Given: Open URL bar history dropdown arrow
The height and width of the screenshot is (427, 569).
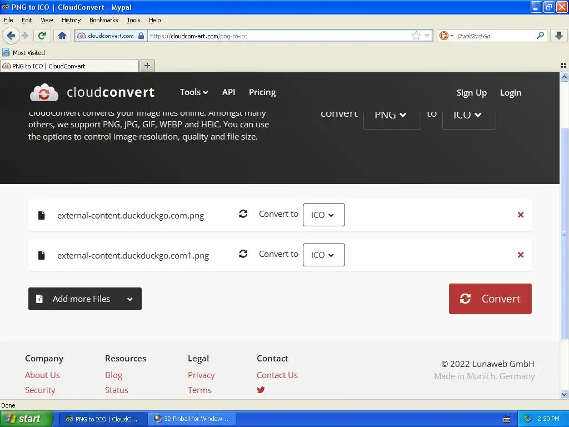Looking at the screenshot, I should [427, 36].
